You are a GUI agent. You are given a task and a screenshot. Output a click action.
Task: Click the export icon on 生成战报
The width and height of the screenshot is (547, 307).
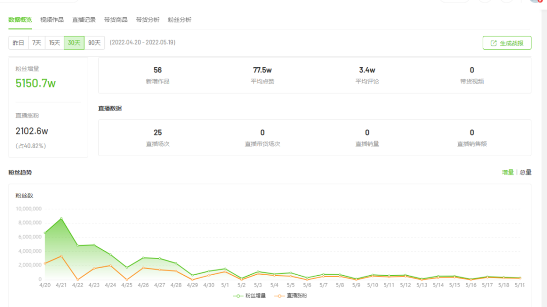point(494,43)
